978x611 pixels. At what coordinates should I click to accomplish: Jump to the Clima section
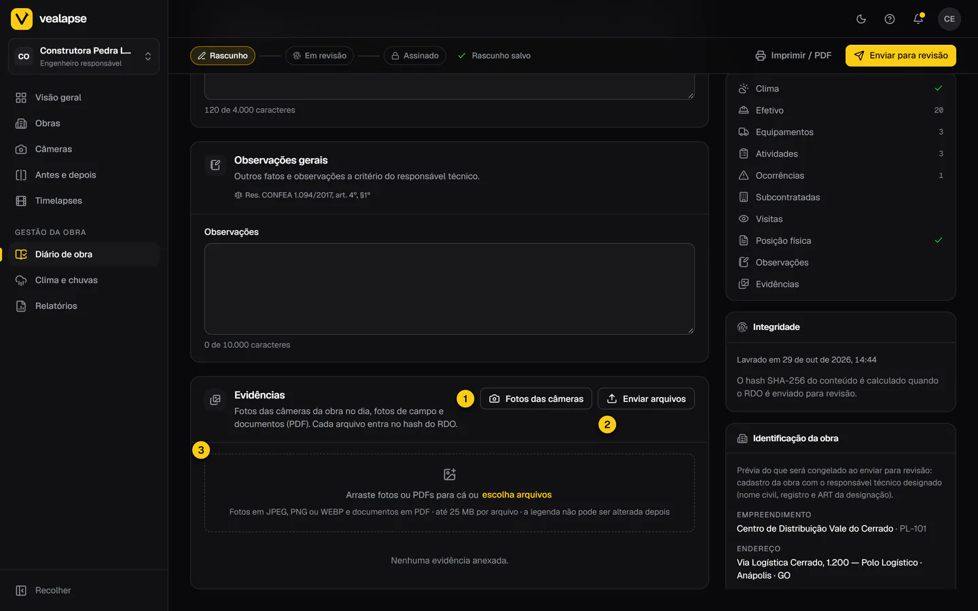841,89
